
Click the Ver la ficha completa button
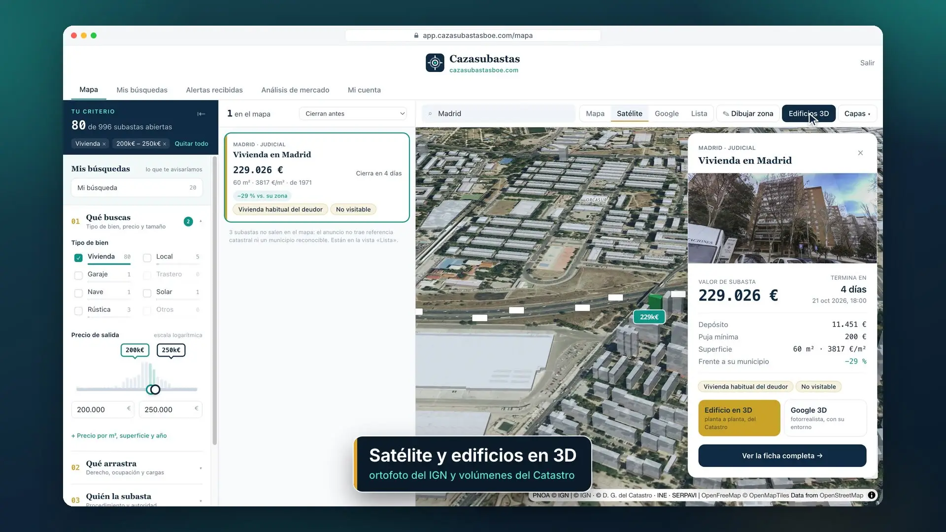[x=782, y=456]
